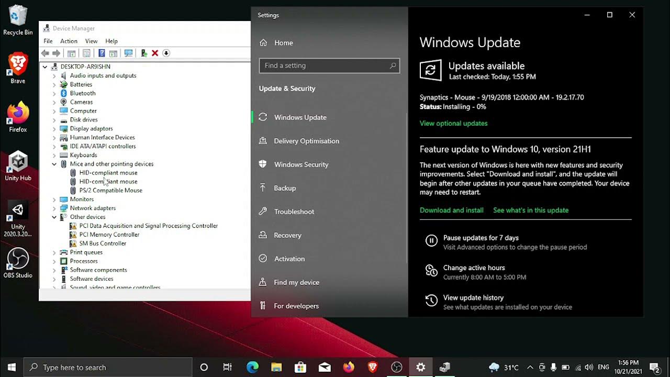Viewport: 670px width, 377px height.
Task: Expand Audio inputs and outputs node
Action: pyautogui.click(x=54, y=75)
